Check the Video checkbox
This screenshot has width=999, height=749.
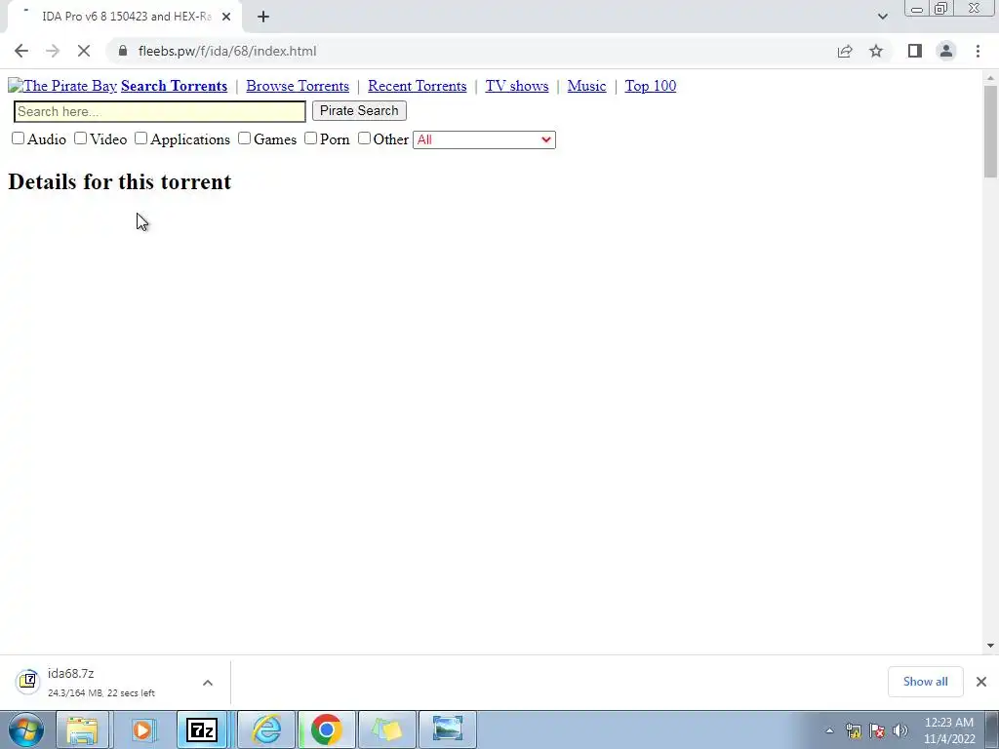tap(80, 138)
